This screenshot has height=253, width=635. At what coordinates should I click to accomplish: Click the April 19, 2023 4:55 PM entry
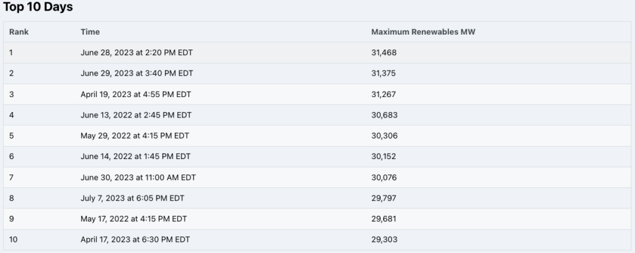coord(136,94)
